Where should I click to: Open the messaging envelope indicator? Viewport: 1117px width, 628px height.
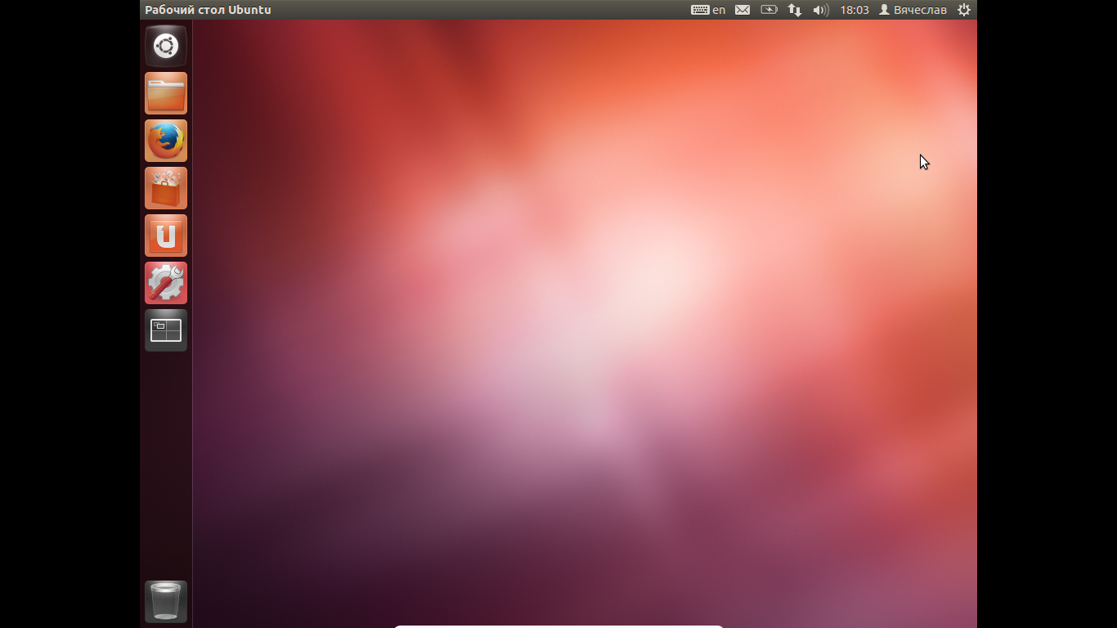[742, 10]
